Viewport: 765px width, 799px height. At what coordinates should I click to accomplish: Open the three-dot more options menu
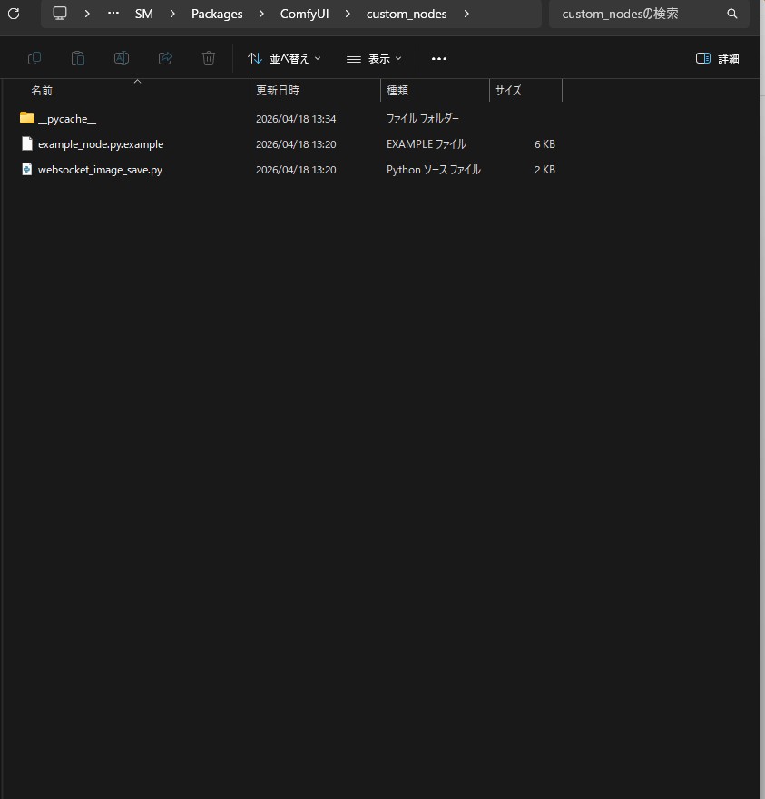point(439,58)
